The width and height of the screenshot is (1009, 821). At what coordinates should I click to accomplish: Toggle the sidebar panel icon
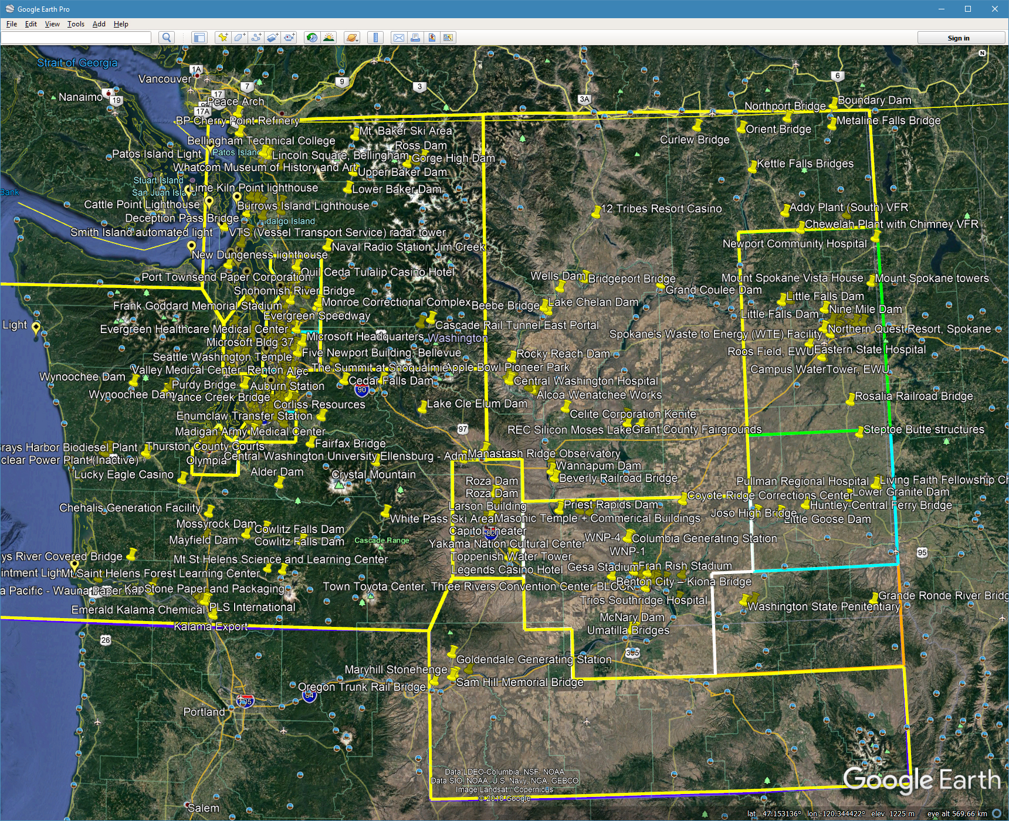[x=199, y=38]
